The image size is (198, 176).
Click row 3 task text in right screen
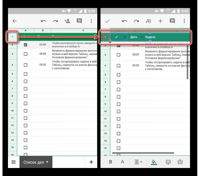coord(167,55)
